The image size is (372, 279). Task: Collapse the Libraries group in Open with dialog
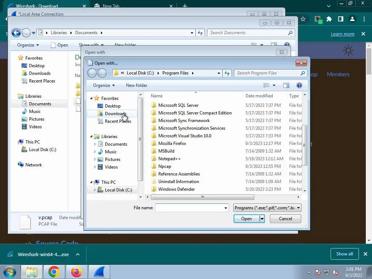click(x=91, y=137)
